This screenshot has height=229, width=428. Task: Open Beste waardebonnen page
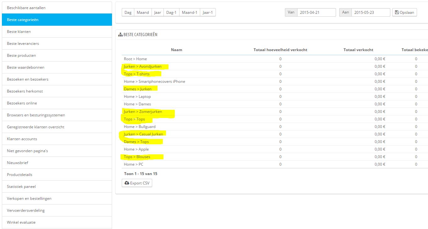tap(57, 67)
